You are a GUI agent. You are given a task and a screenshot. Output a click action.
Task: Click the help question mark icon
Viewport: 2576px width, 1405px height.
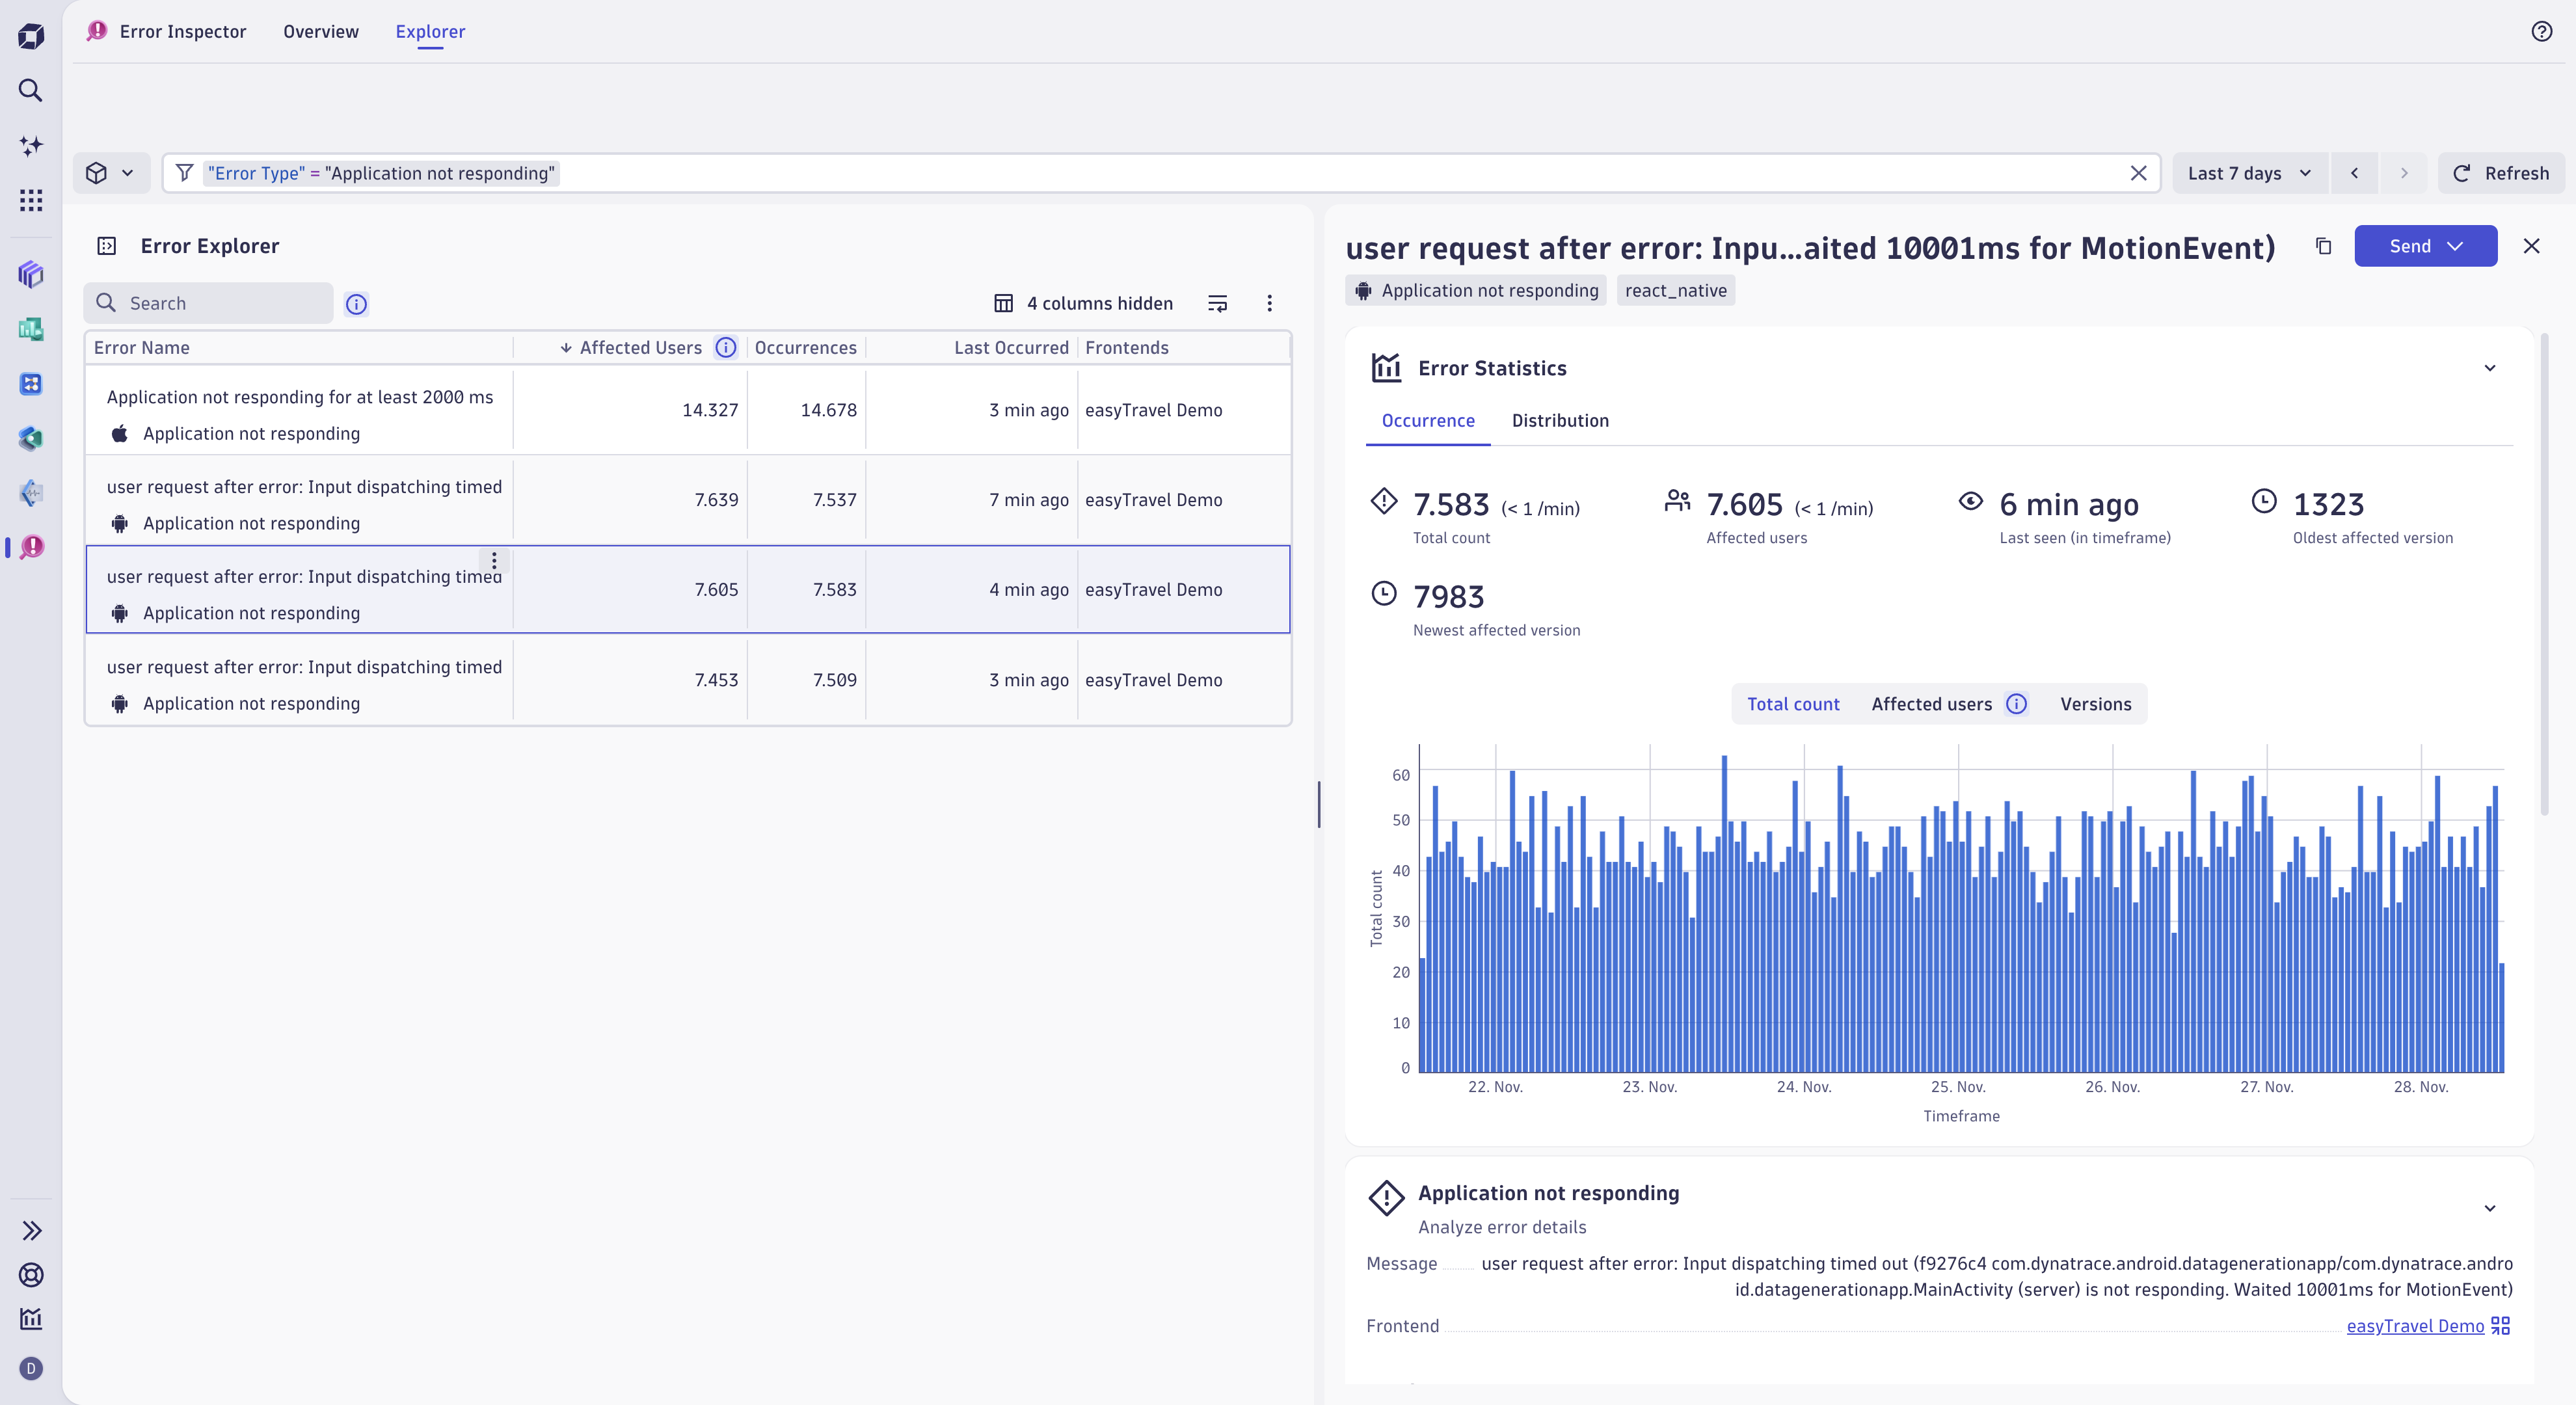coord(2541,31)
